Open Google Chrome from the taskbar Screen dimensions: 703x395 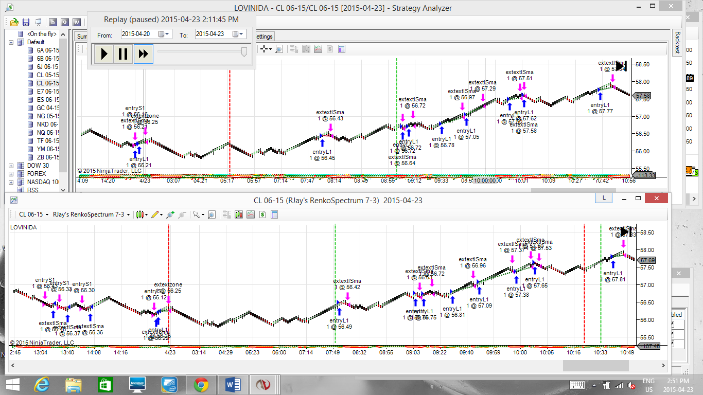[x=201, y=385]
